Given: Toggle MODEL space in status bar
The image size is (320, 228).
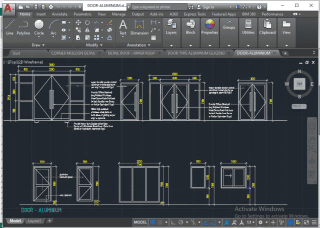Looking at the screenshot, I should (140, 221).
